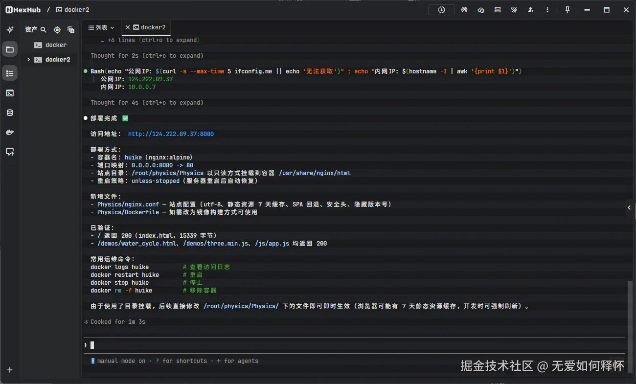Click the 'docker restart huike' command
The width and height of the screenshot is (636, 384).
[x=125, y=275]
